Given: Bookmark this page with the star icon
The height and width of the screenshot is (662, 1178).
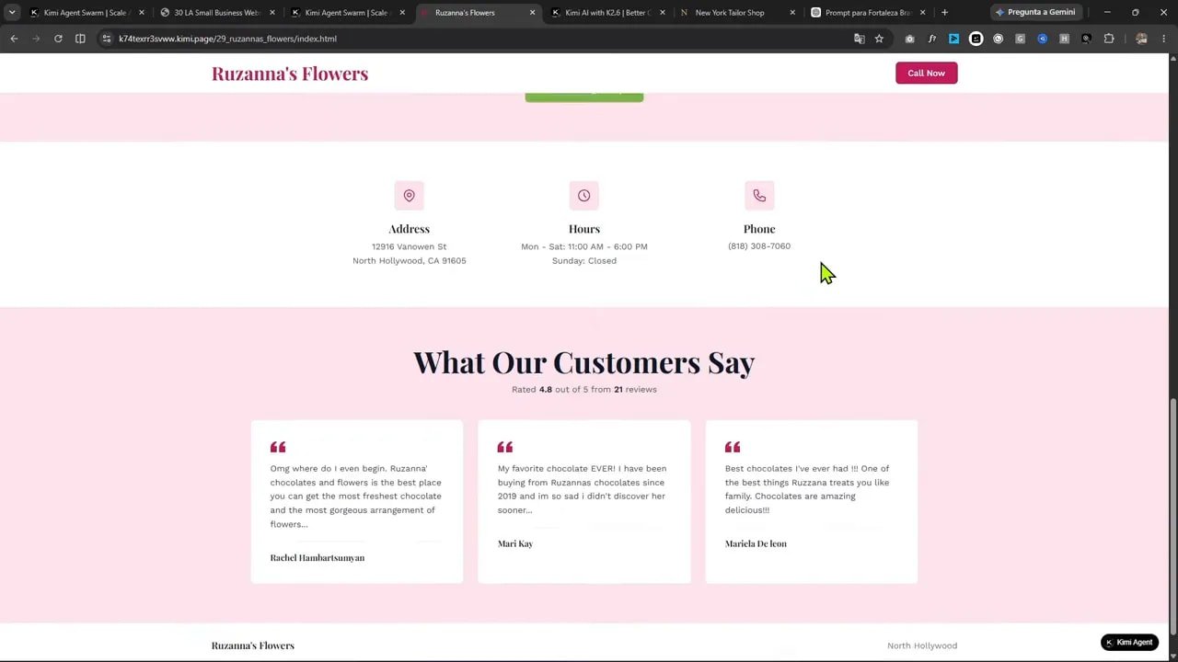Looking at the screenshot, I should pos(879,39).
